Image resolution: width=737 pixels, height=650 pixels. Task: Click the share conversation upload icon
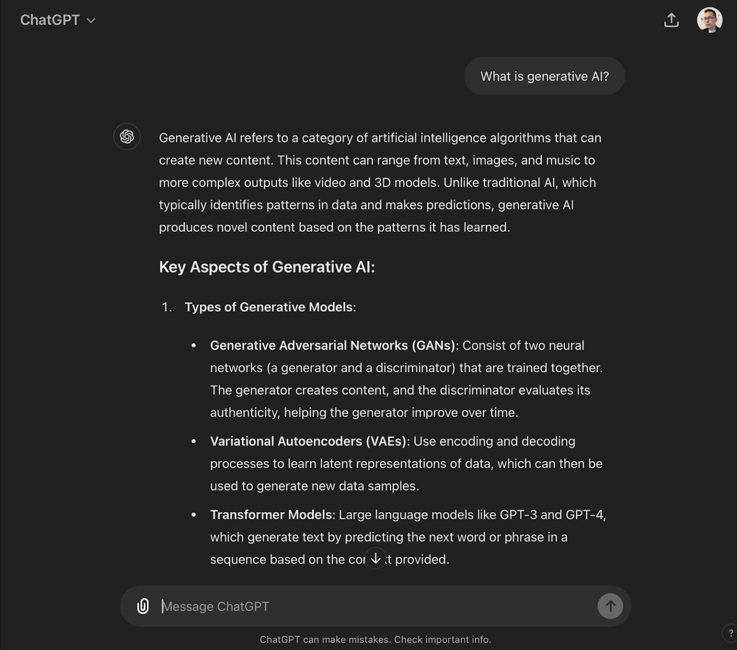(671, 20)
